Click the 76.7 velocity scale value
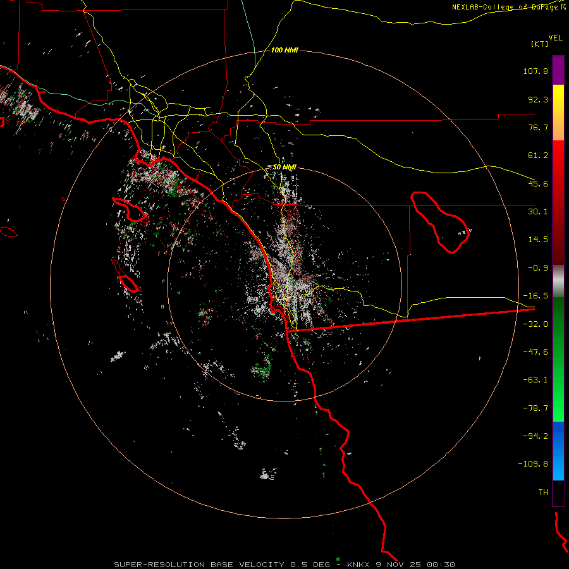The height and width of the screenshot is (569, 569). click(538, 127)
